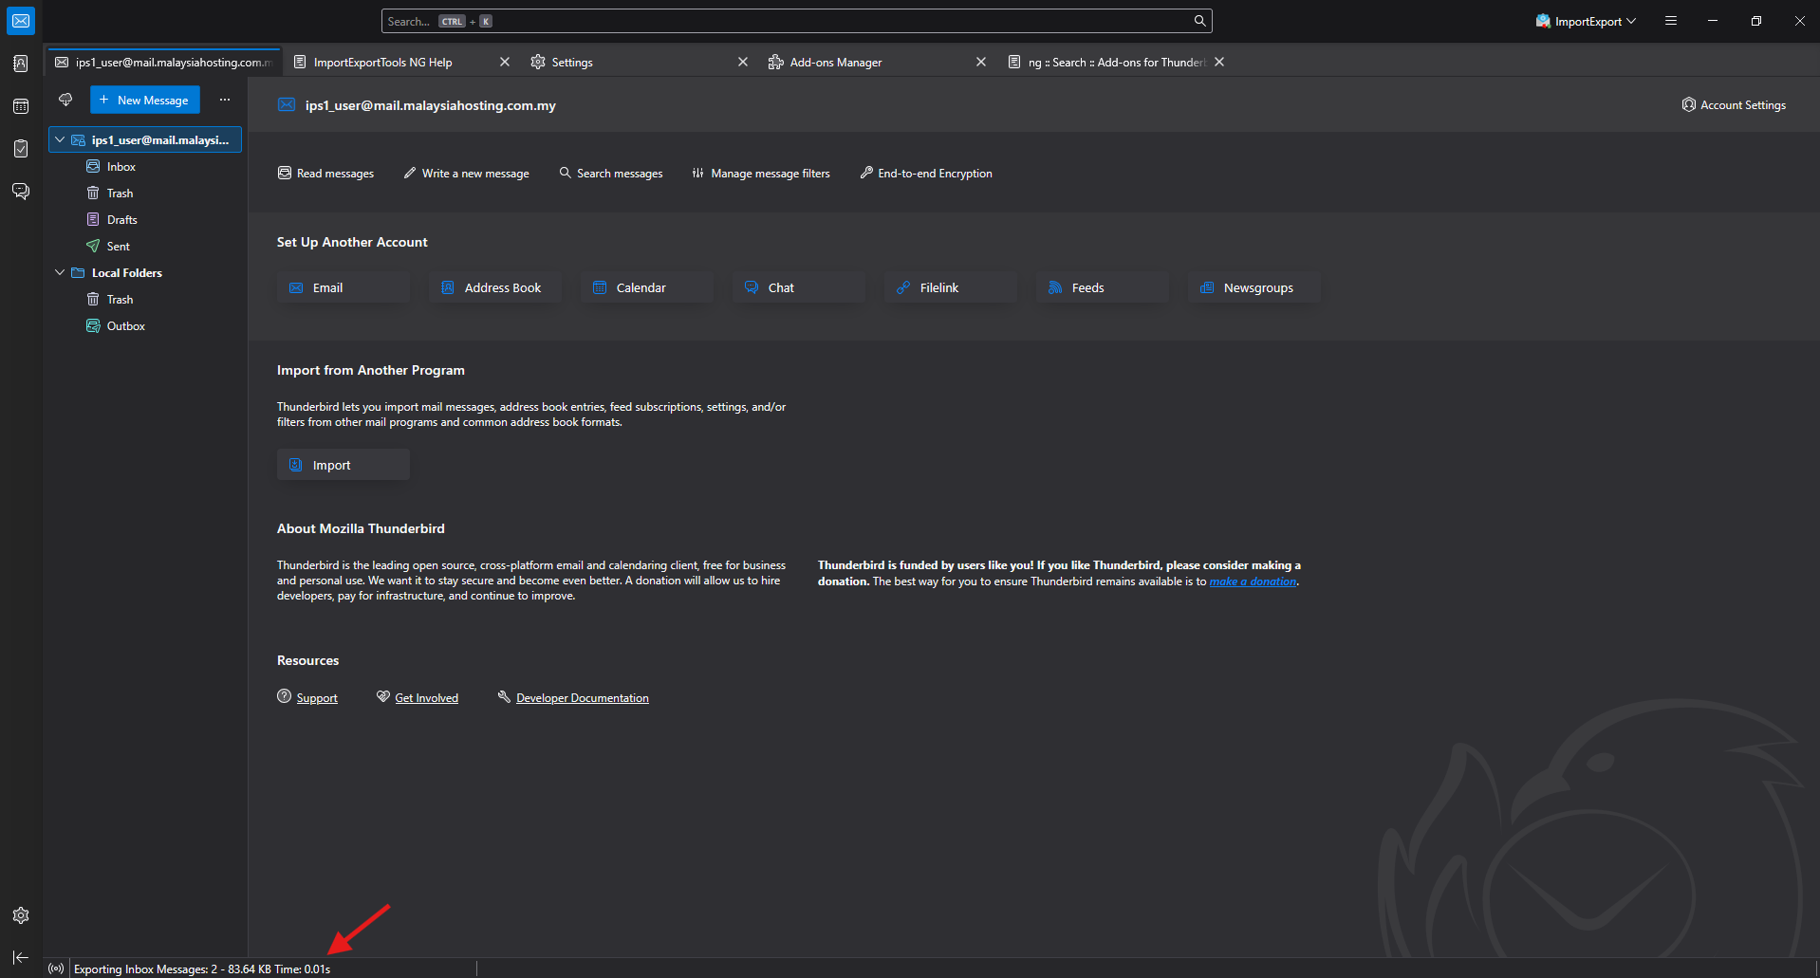
Task: Click the New Message button
Action: [145, 100]
